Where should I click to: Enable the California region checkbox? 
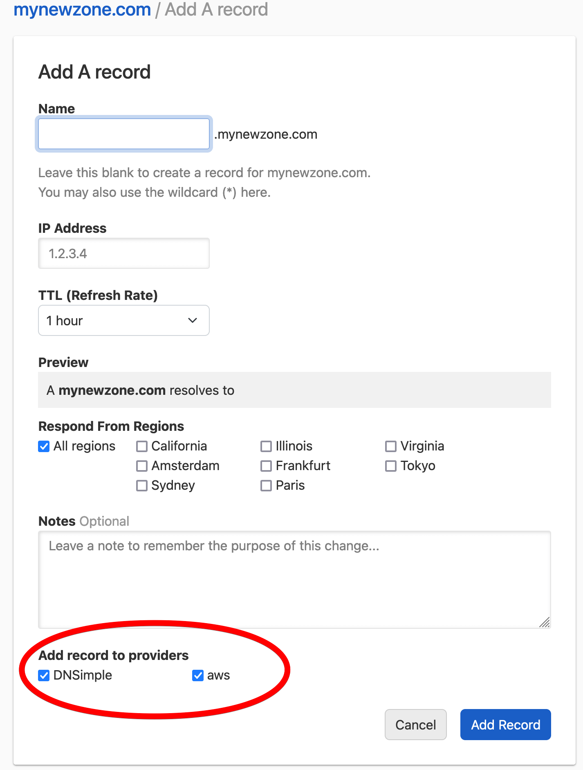[x=142, y=446]
